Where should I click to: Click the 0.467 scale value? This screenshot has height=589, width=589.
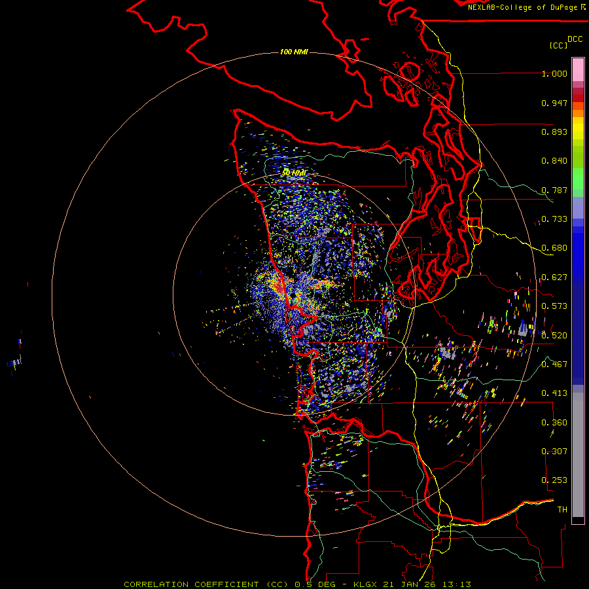(x=554, y=364)
